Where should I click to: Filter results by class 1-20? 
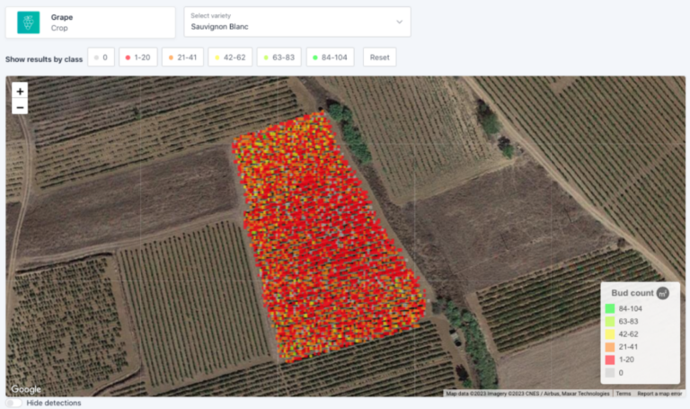click(x=139, y=58)
